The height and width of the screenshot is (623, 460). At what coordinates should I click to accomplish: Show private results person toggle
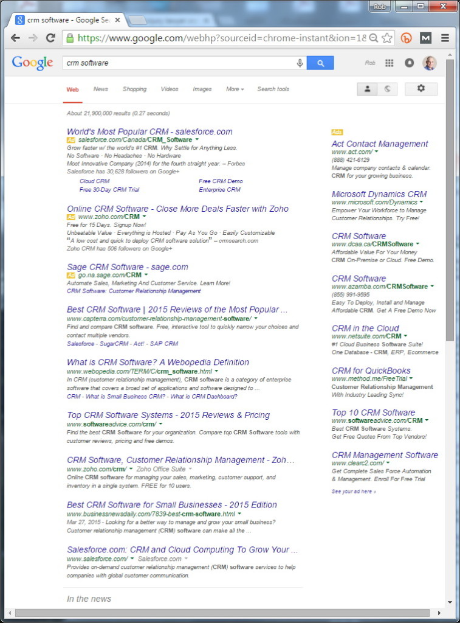pyautogui.click(x=367, y=89)
